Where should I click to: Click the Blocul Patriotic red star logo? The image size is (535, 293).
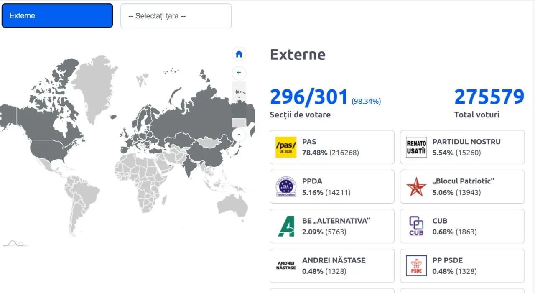(416, 186)
